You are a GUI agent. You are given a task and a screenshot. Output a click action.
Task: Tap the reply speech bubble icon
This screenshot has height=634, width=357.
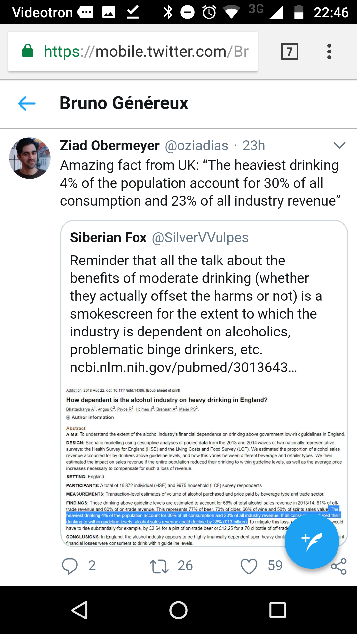coord(70,566)
